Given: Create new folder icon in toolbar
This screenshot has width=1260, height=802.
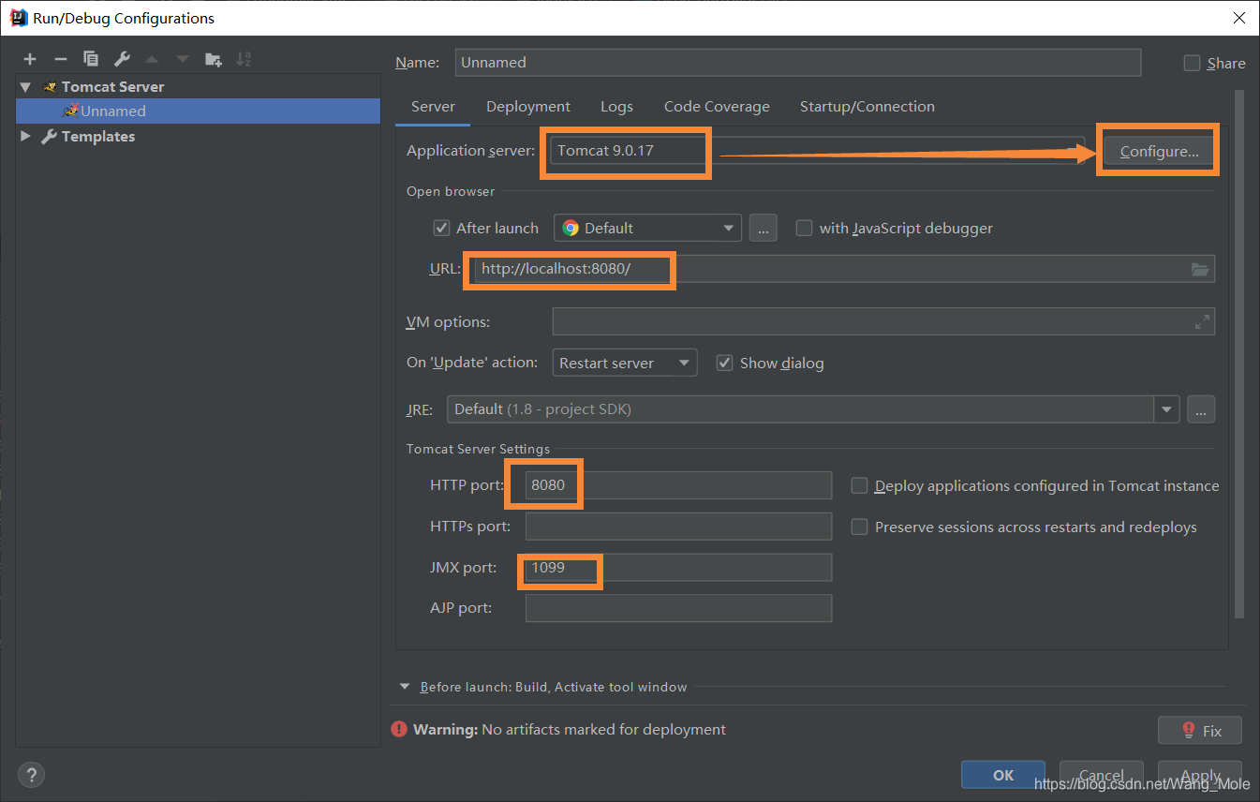Looking at the screenshot, I should (214, 59).
